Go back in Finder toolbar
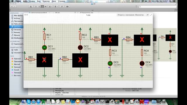 coord(12,7)
